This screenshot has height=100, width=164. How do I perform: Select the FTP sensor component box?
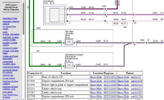pos(55,15)
